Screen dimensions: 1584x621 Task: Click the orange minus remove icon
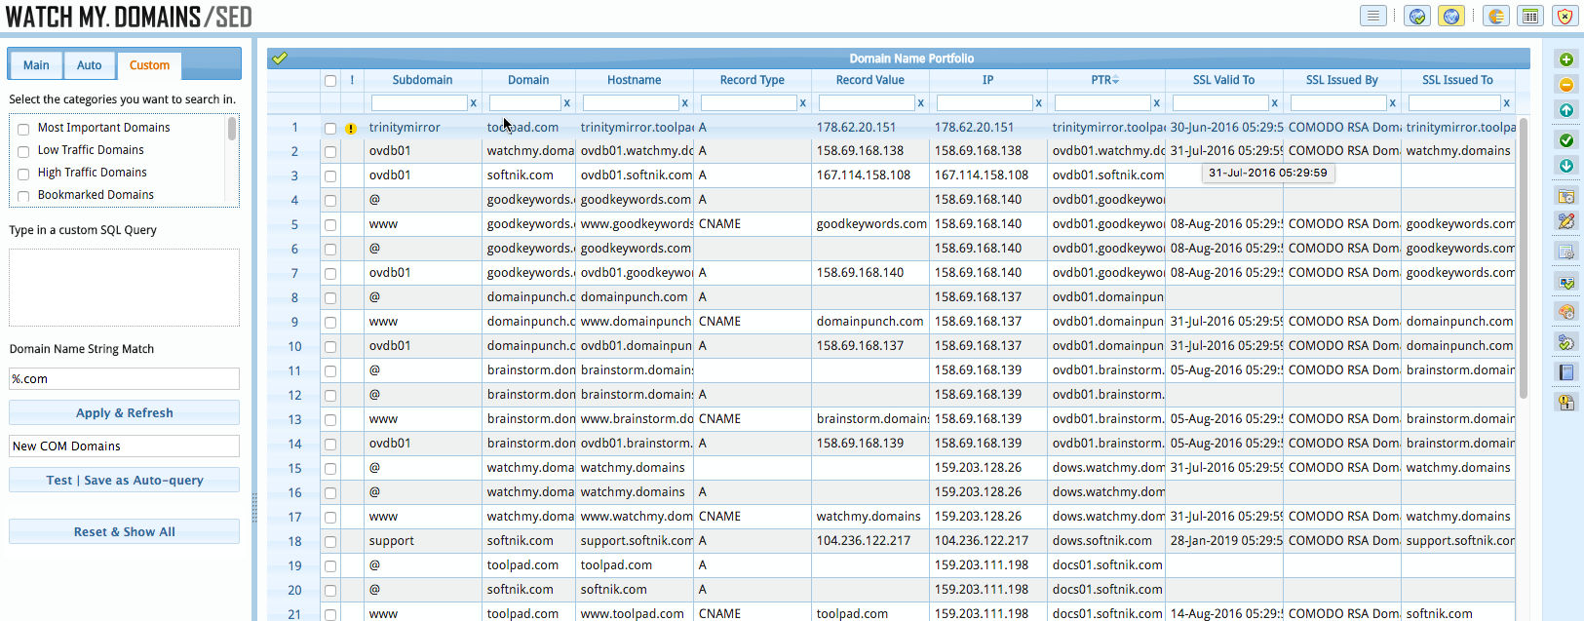1566,85
